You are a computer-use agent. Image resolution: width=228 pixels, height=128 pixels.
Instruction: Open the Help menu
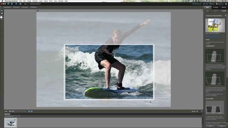(x=66, y=1)
